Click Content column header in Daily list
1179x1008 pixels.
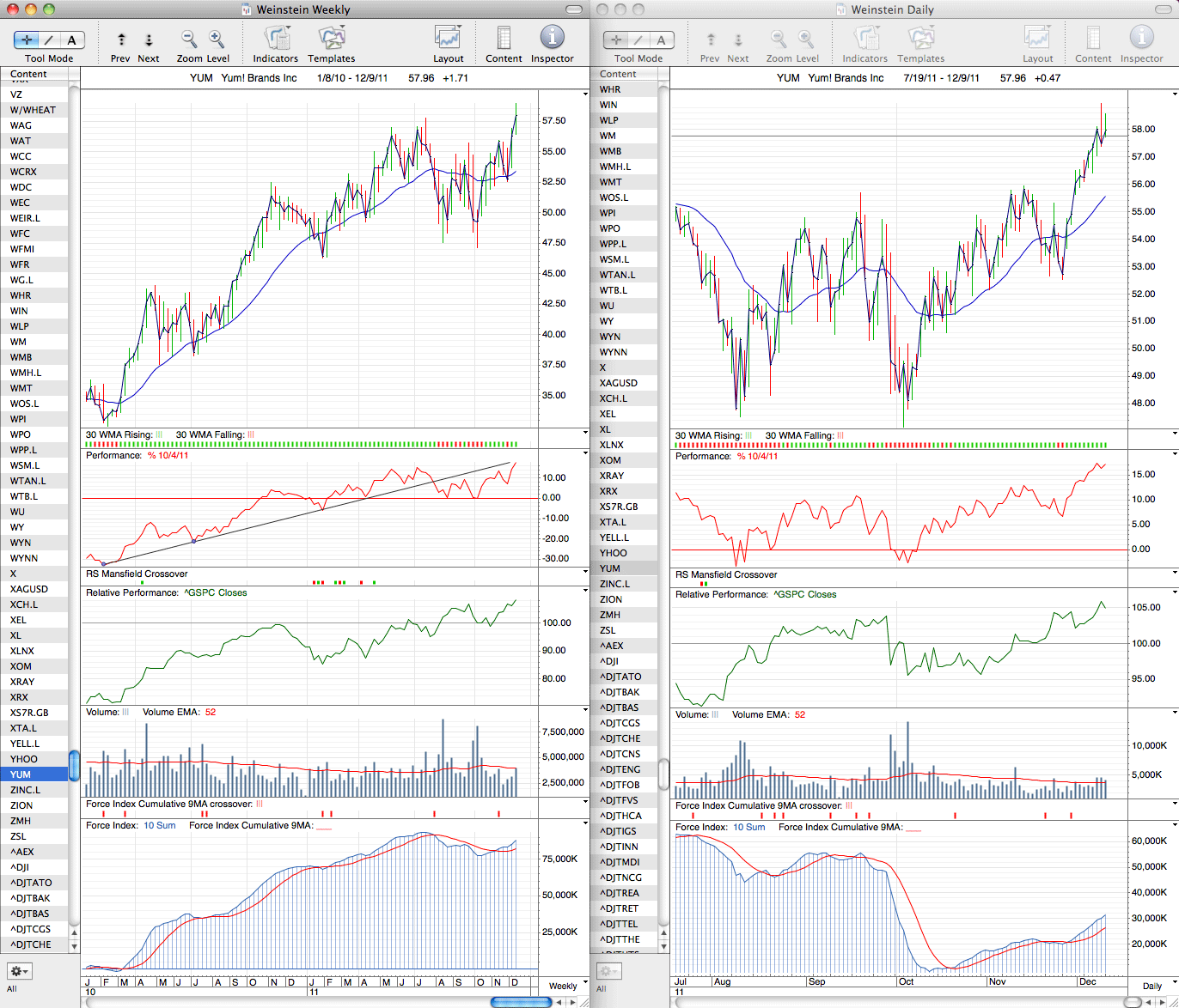coord(624,74)
